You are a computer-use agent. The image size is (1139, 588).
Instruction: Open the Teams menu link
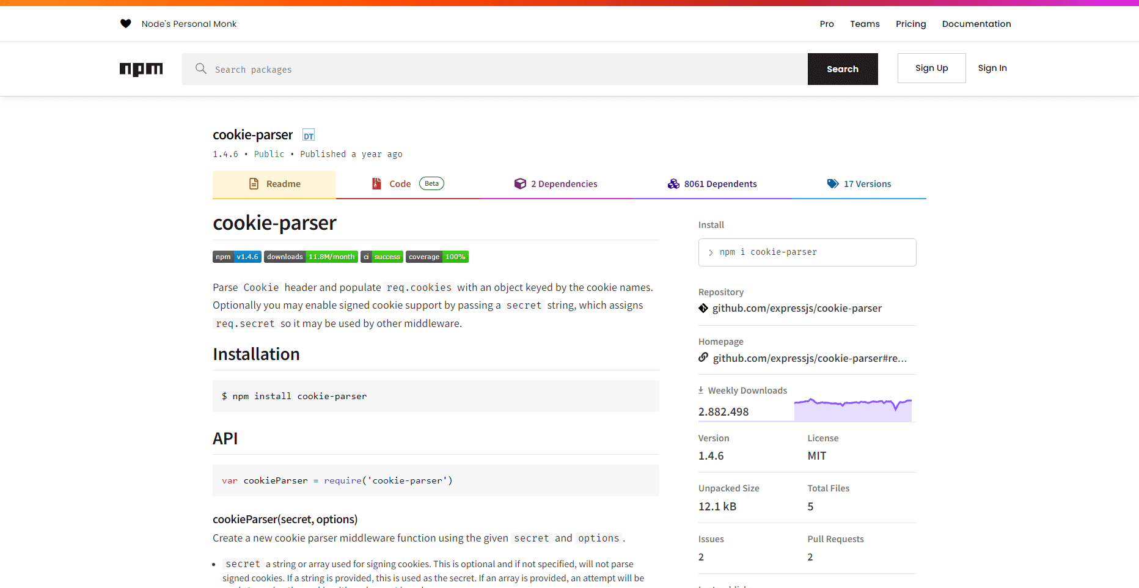[865, 24]
